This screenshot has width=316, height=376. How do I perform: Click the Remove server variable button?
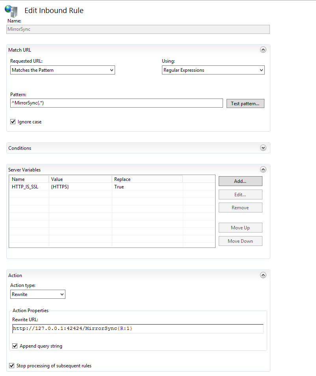tap(240, 208)
